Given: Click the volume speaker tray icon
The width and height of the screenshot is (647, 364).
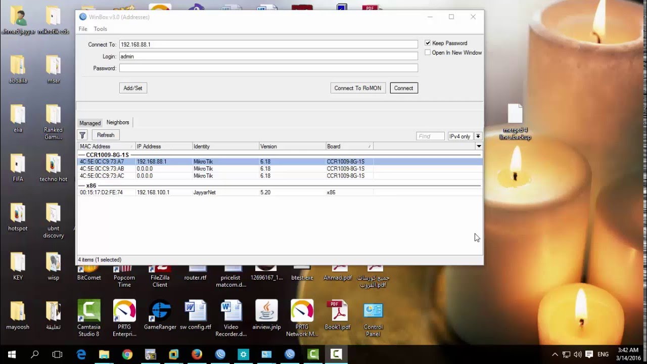Looking at the screenshot, I should [x=578, y=354].
